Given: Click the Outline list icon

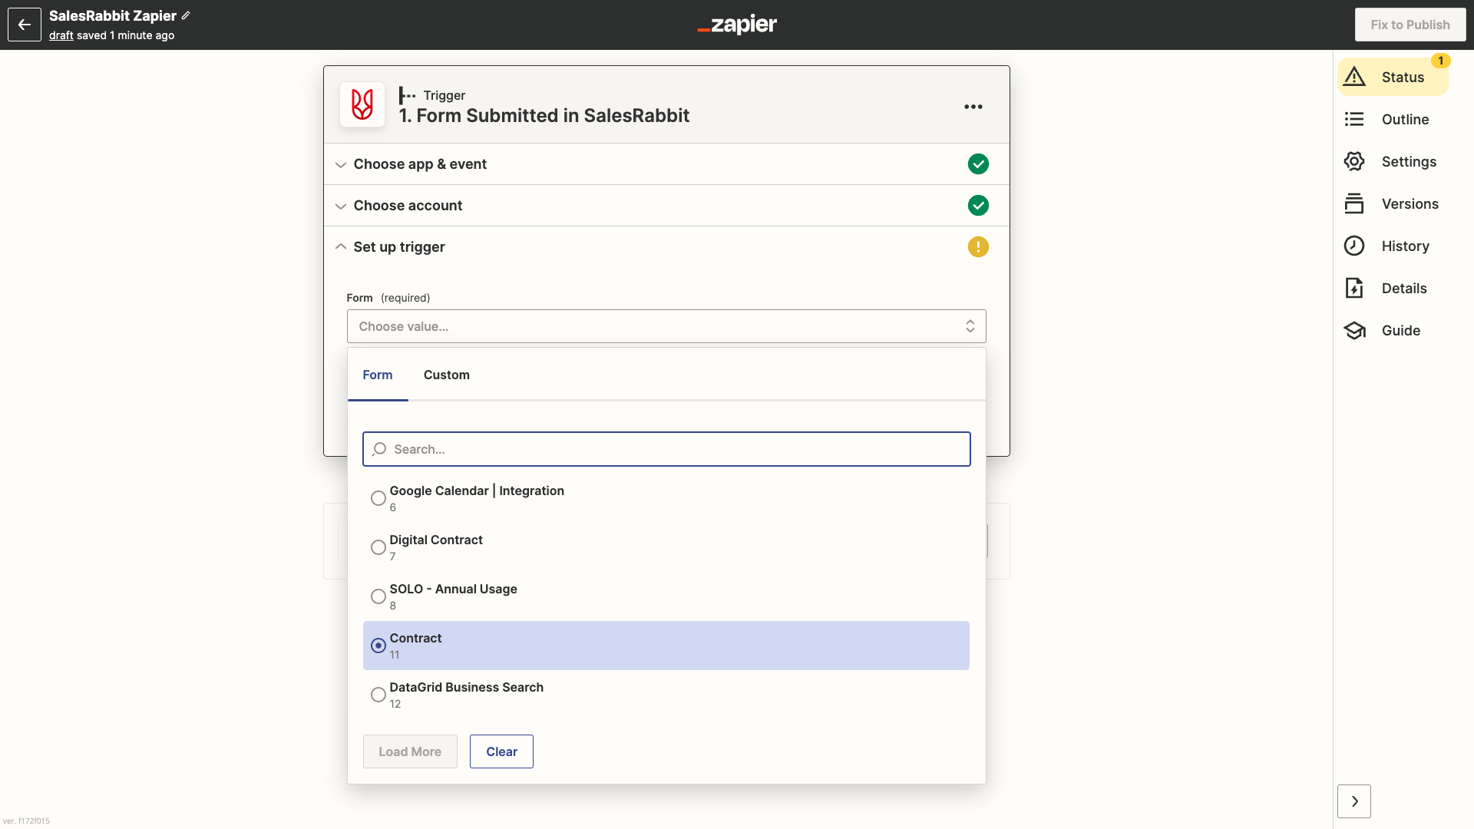Looking at the screenshot, I should pyautogui.click(x=1354, y=119).
